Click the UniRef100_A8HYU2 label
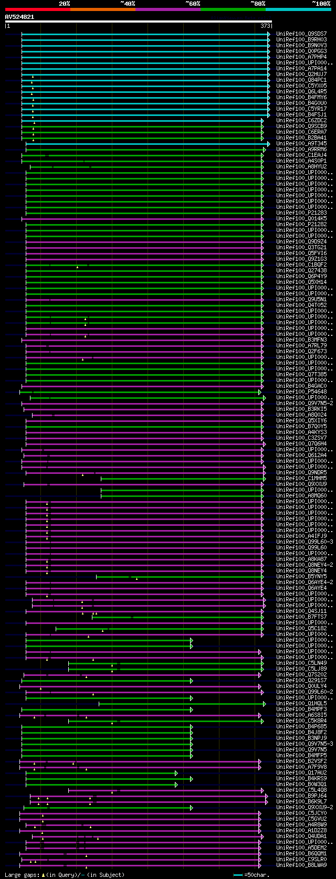The image size is (336, 879). pyautogui.click(x=301, y=167)
